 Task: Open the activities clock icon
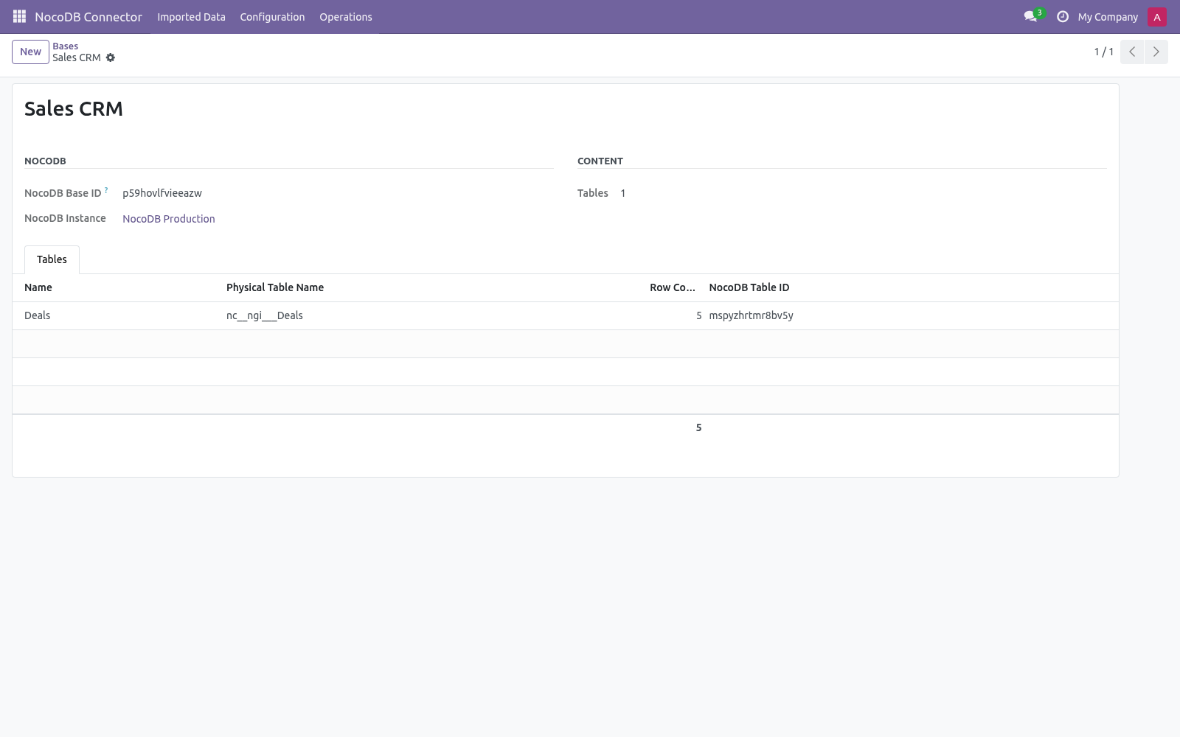pos(1062,16)
